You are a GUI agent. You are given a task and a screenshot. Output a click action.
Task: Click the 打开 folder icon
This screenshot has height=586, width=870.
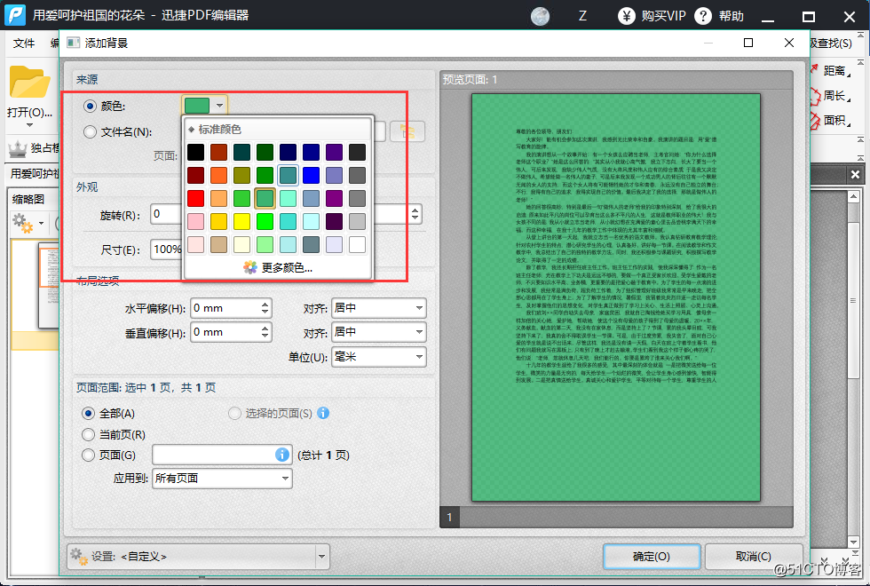click(x=29, y=82)
